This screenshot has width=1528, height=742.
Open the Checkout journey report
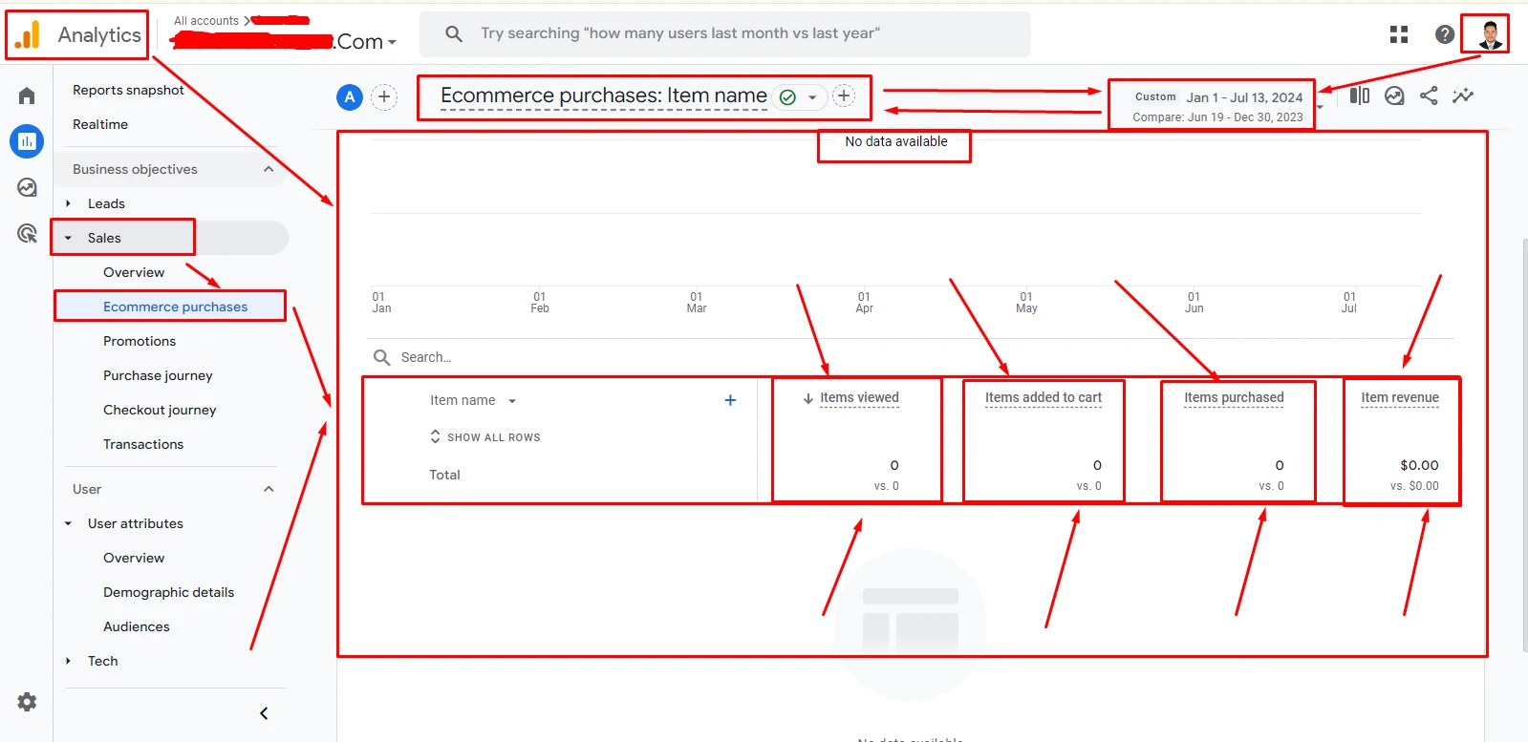160,410
